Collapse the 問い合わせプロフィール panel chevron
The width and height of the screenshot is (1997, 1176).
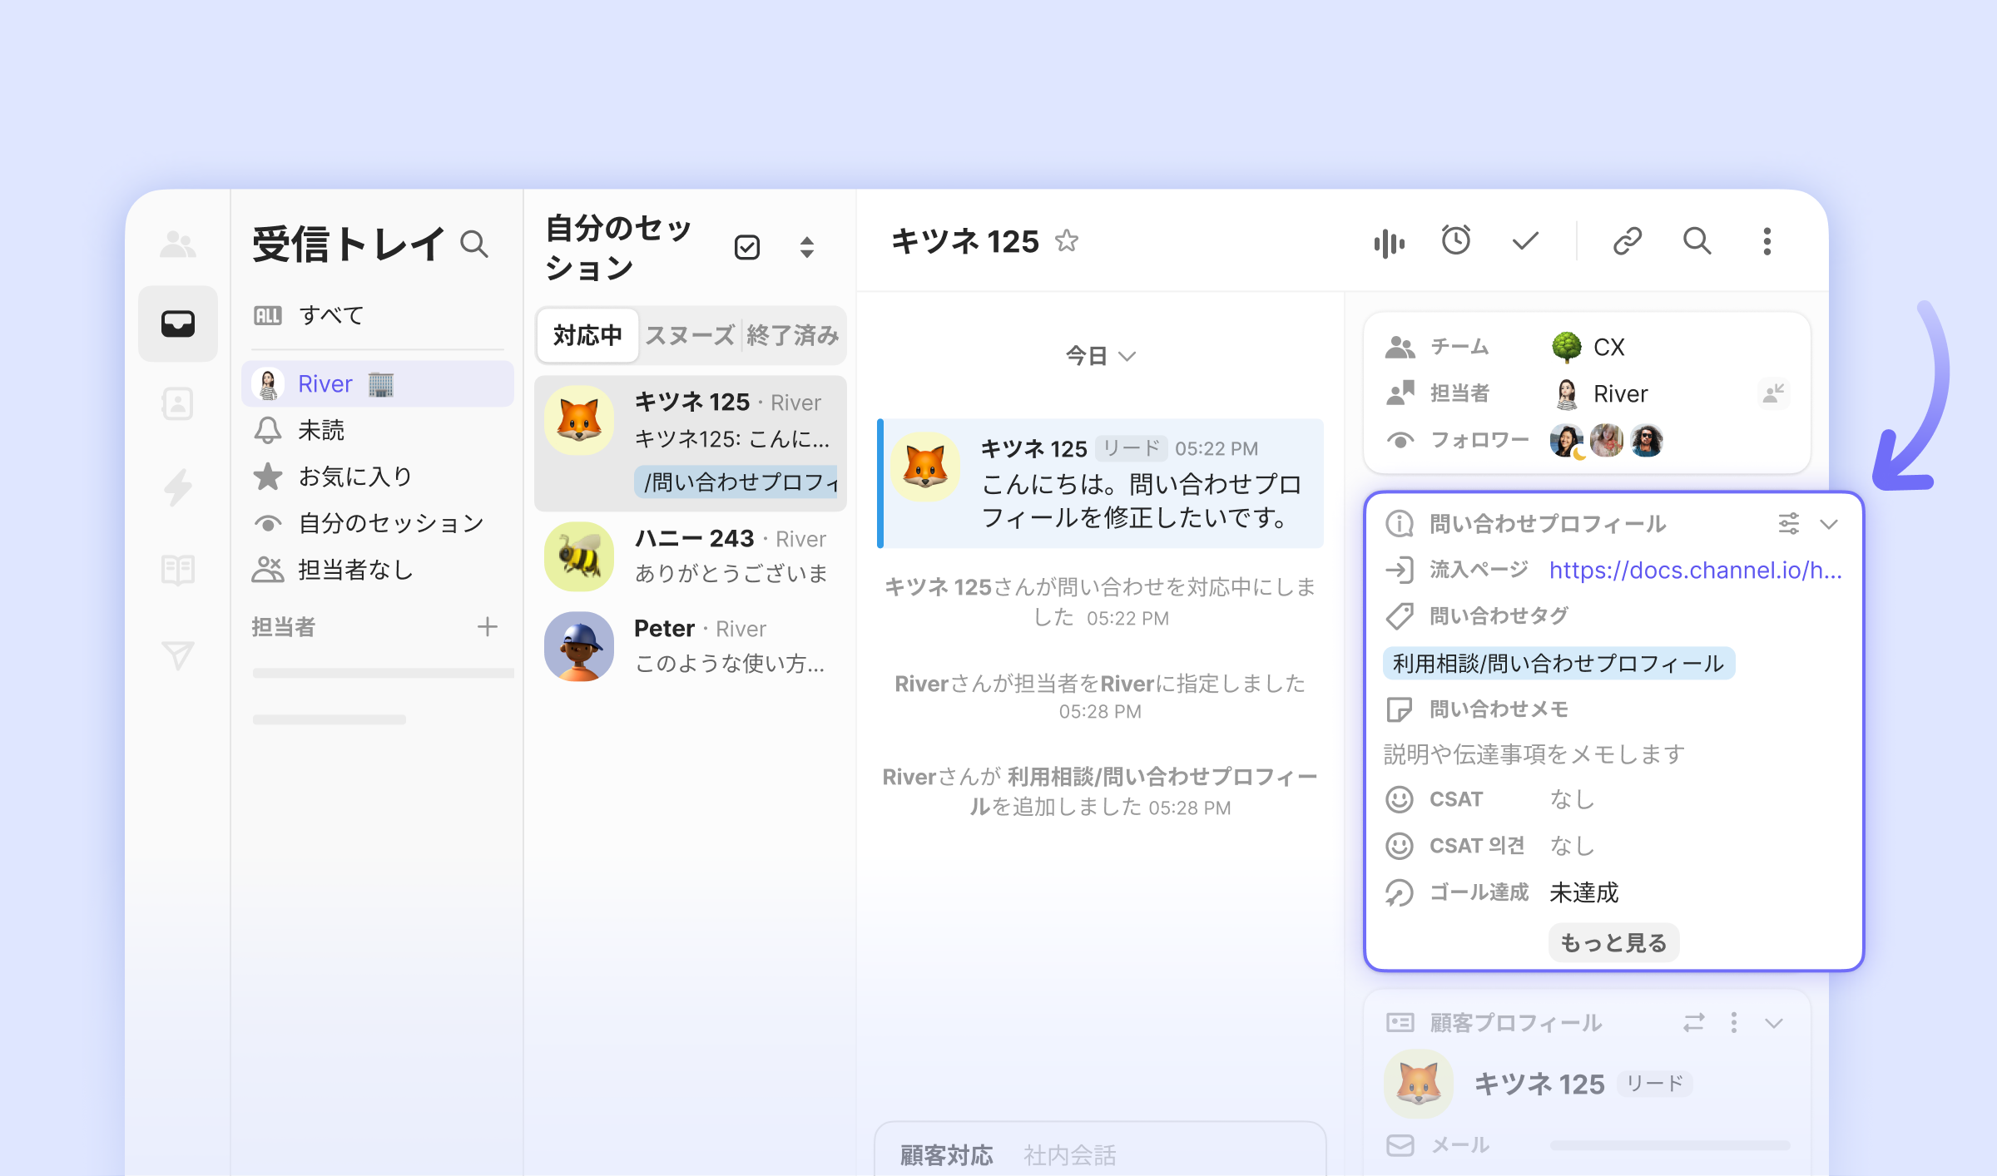[1828, 524]
